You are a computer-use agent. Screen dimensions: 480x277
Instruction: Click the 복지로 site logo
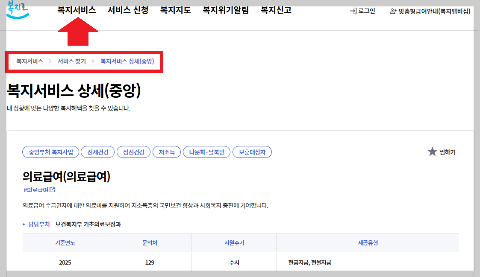(17, 10)
